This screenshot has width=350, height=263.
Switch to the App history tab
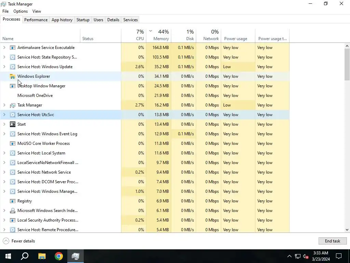(62, 20)
